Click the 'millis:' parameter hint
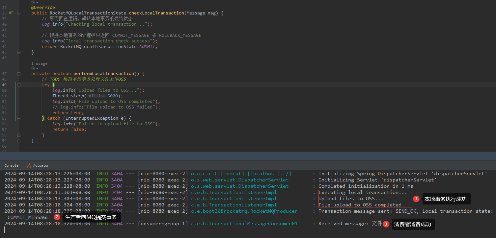 [x=96, y=96]
